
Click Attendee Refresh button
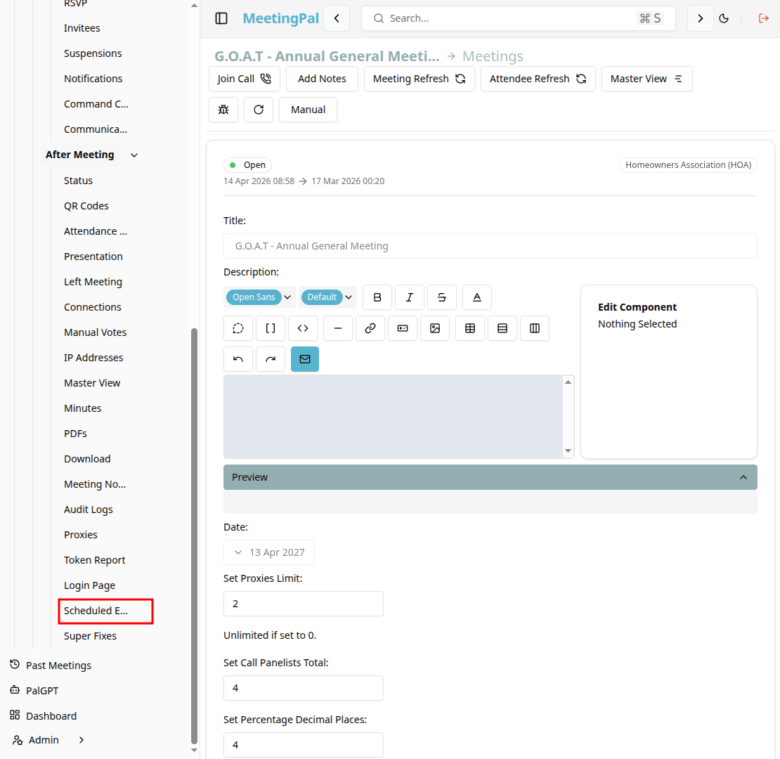pos(538,79)
